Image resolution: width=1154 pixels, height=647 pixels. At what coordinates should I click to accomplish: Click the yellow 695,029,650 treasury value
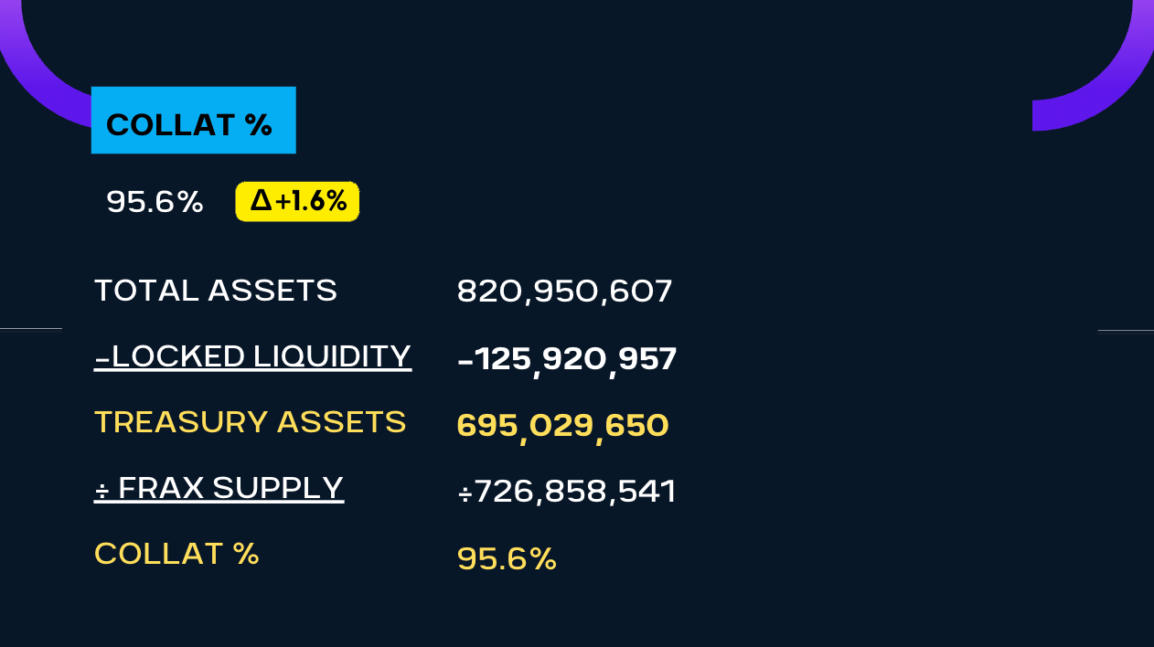pos(562,425)
